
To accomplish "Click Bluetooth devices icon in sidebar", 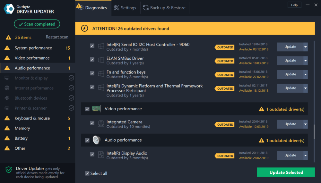I will (x=7, y=98).
